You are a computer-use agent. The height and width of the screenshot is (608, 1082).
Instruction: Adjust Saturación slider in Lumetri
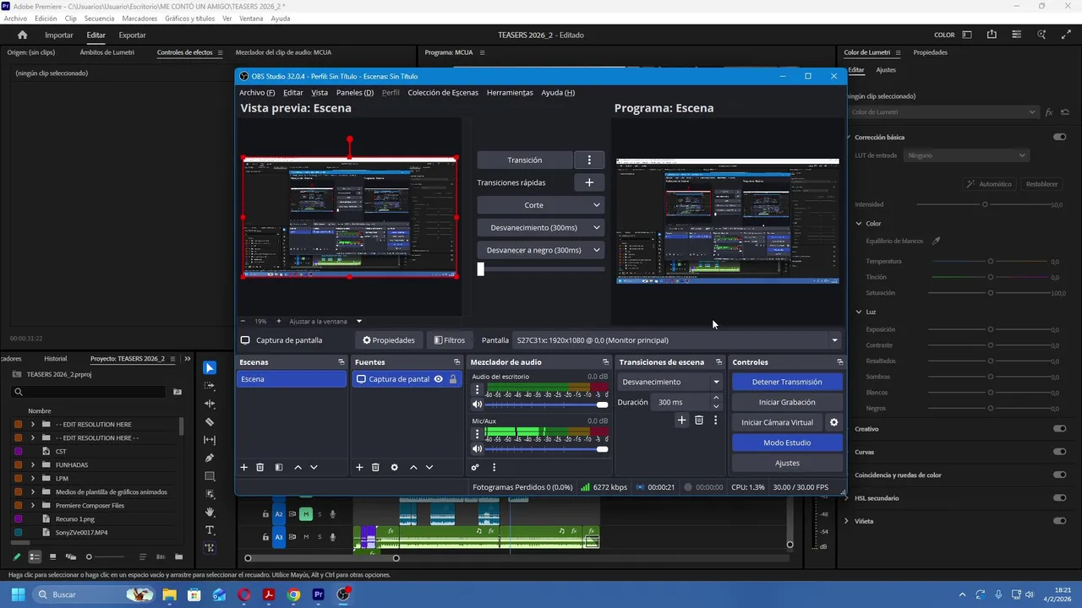pyautogui.click(x=990, y=293)
